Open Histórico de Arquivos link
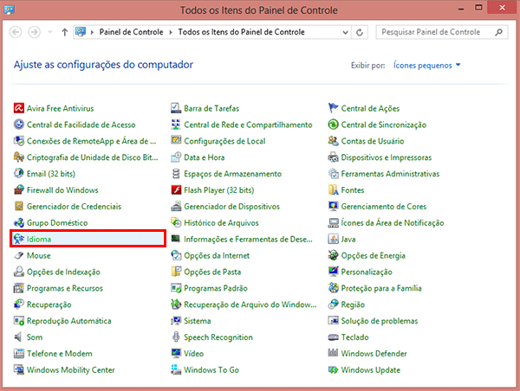This screenshot has width=520, height=391. coord(221,222)
